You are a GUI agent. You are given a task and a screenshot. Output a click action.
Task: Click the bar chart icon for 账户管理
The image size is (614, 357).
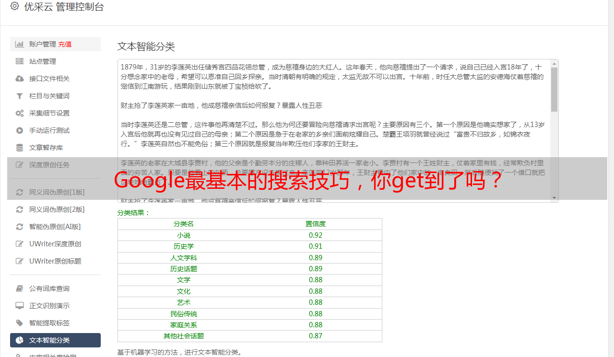[20, 44]
